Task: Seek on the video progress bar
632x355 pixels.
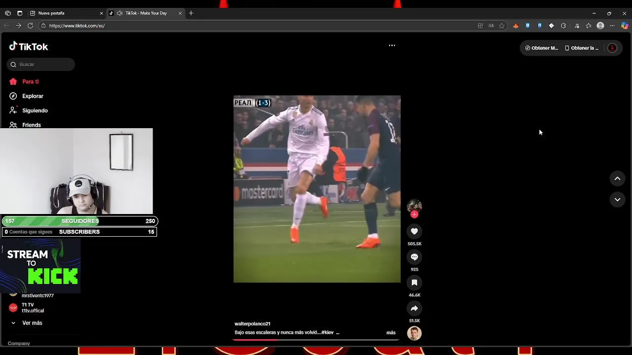Action: (x=316, y=339)
